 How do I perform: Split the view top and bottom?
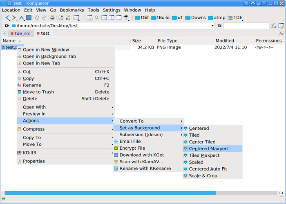point(104,18)
